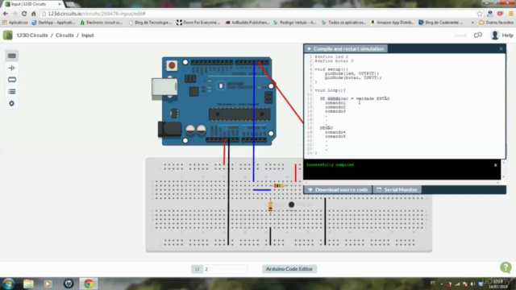
Task: Open Chrome menu hamburger icon
Action: [510, 14]
